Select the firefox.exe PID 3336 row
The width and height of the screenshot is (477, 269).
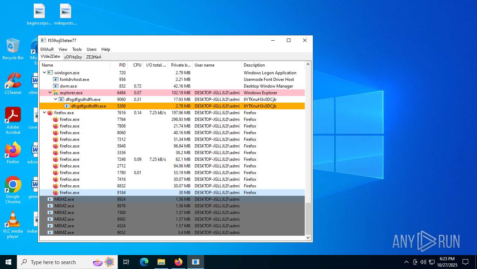[x=172, y=153]
